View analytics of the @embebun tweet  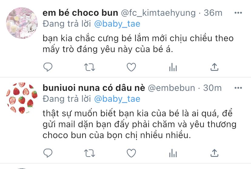(x=173, y=153)
